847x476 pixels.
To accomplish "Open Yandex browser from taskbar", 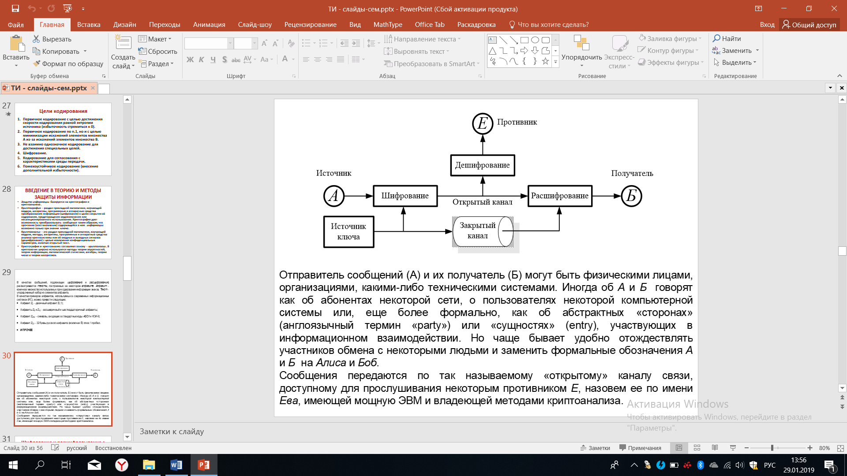I will (x=122, y=465).
